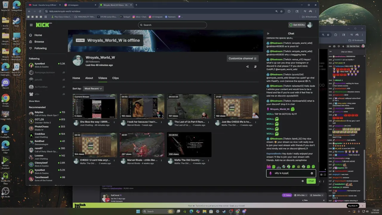The height and width of the screenshot is (215, 382).
Task: Click Subscribe on the background Twitch window
Action: click(317, 195)
